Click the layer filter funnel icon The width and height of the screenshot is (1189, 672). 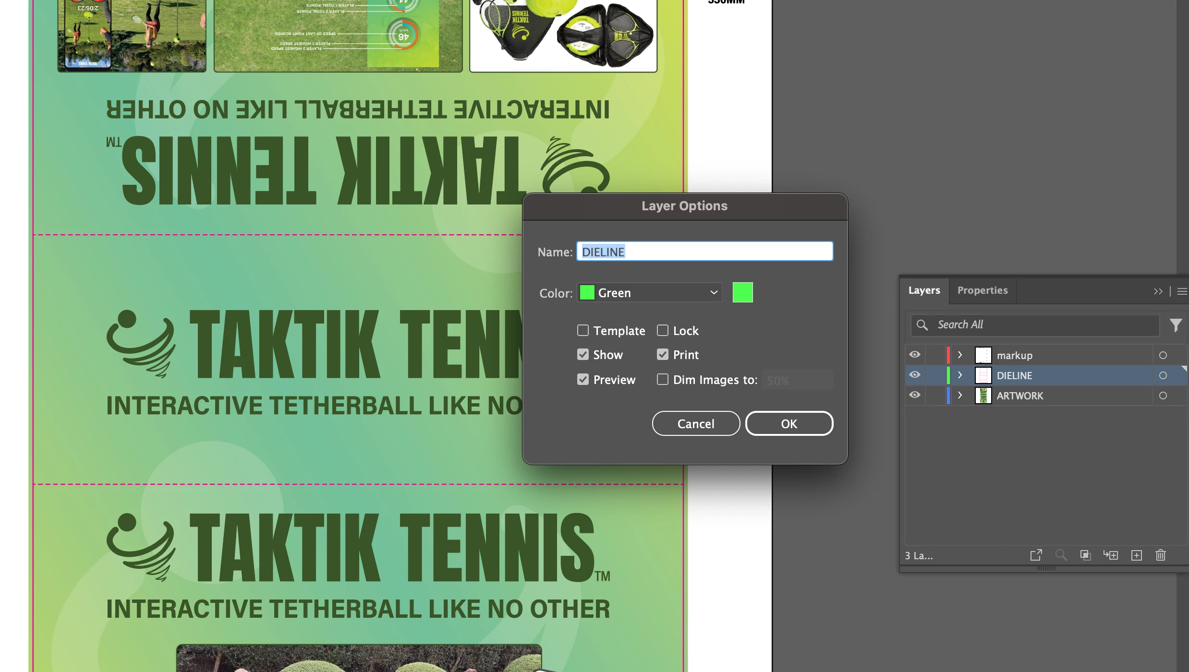pos(1176,325)
